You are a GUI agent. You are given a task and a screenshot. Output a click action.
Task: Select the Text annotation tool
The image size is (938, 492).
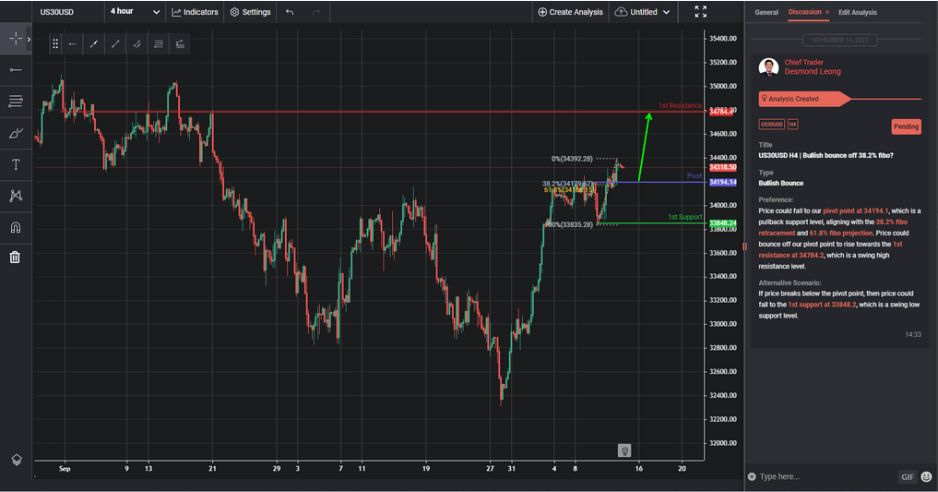(16, 164)
